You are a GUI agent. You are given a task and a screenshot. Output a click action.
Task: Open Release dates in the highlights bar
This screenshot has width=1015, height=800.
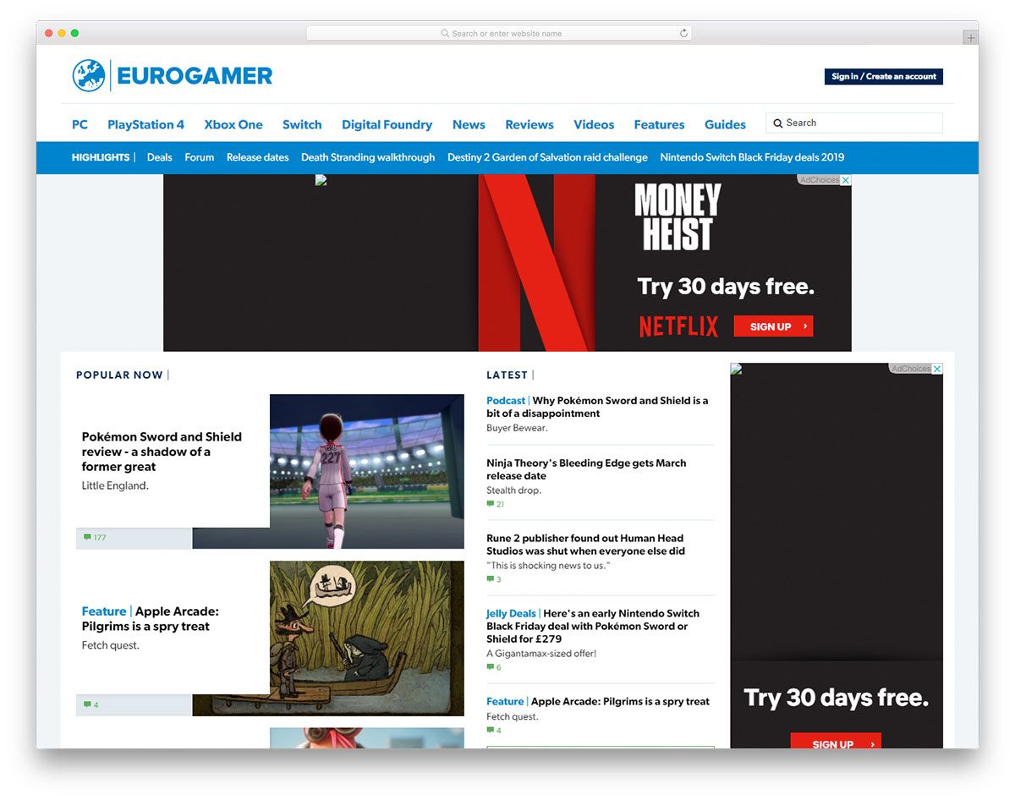[257, 157]
